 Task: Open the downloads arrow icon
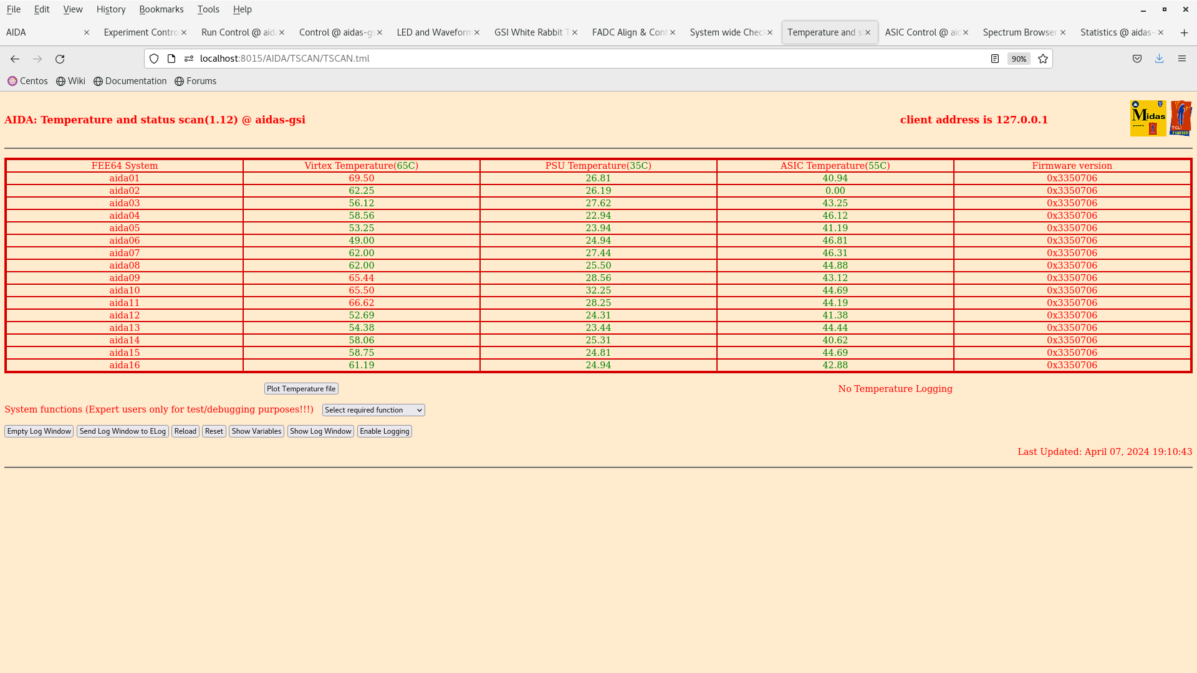(x=1159, y=59)
